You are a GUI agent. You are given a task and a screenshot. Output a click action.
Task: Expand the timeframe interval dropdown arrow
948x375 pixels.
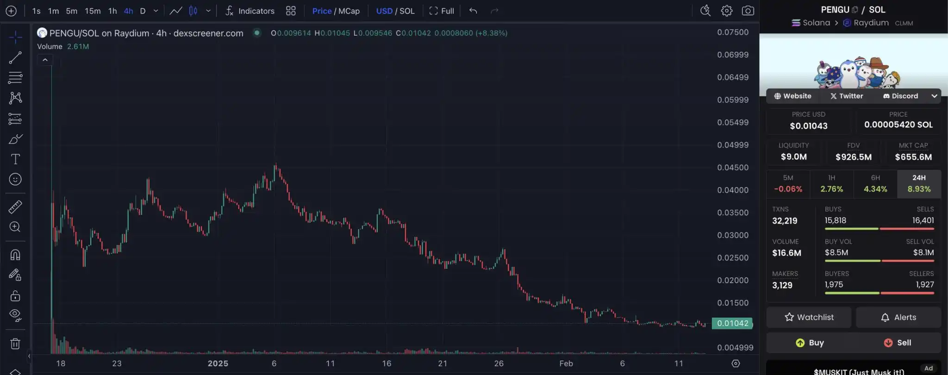point(156,11)
